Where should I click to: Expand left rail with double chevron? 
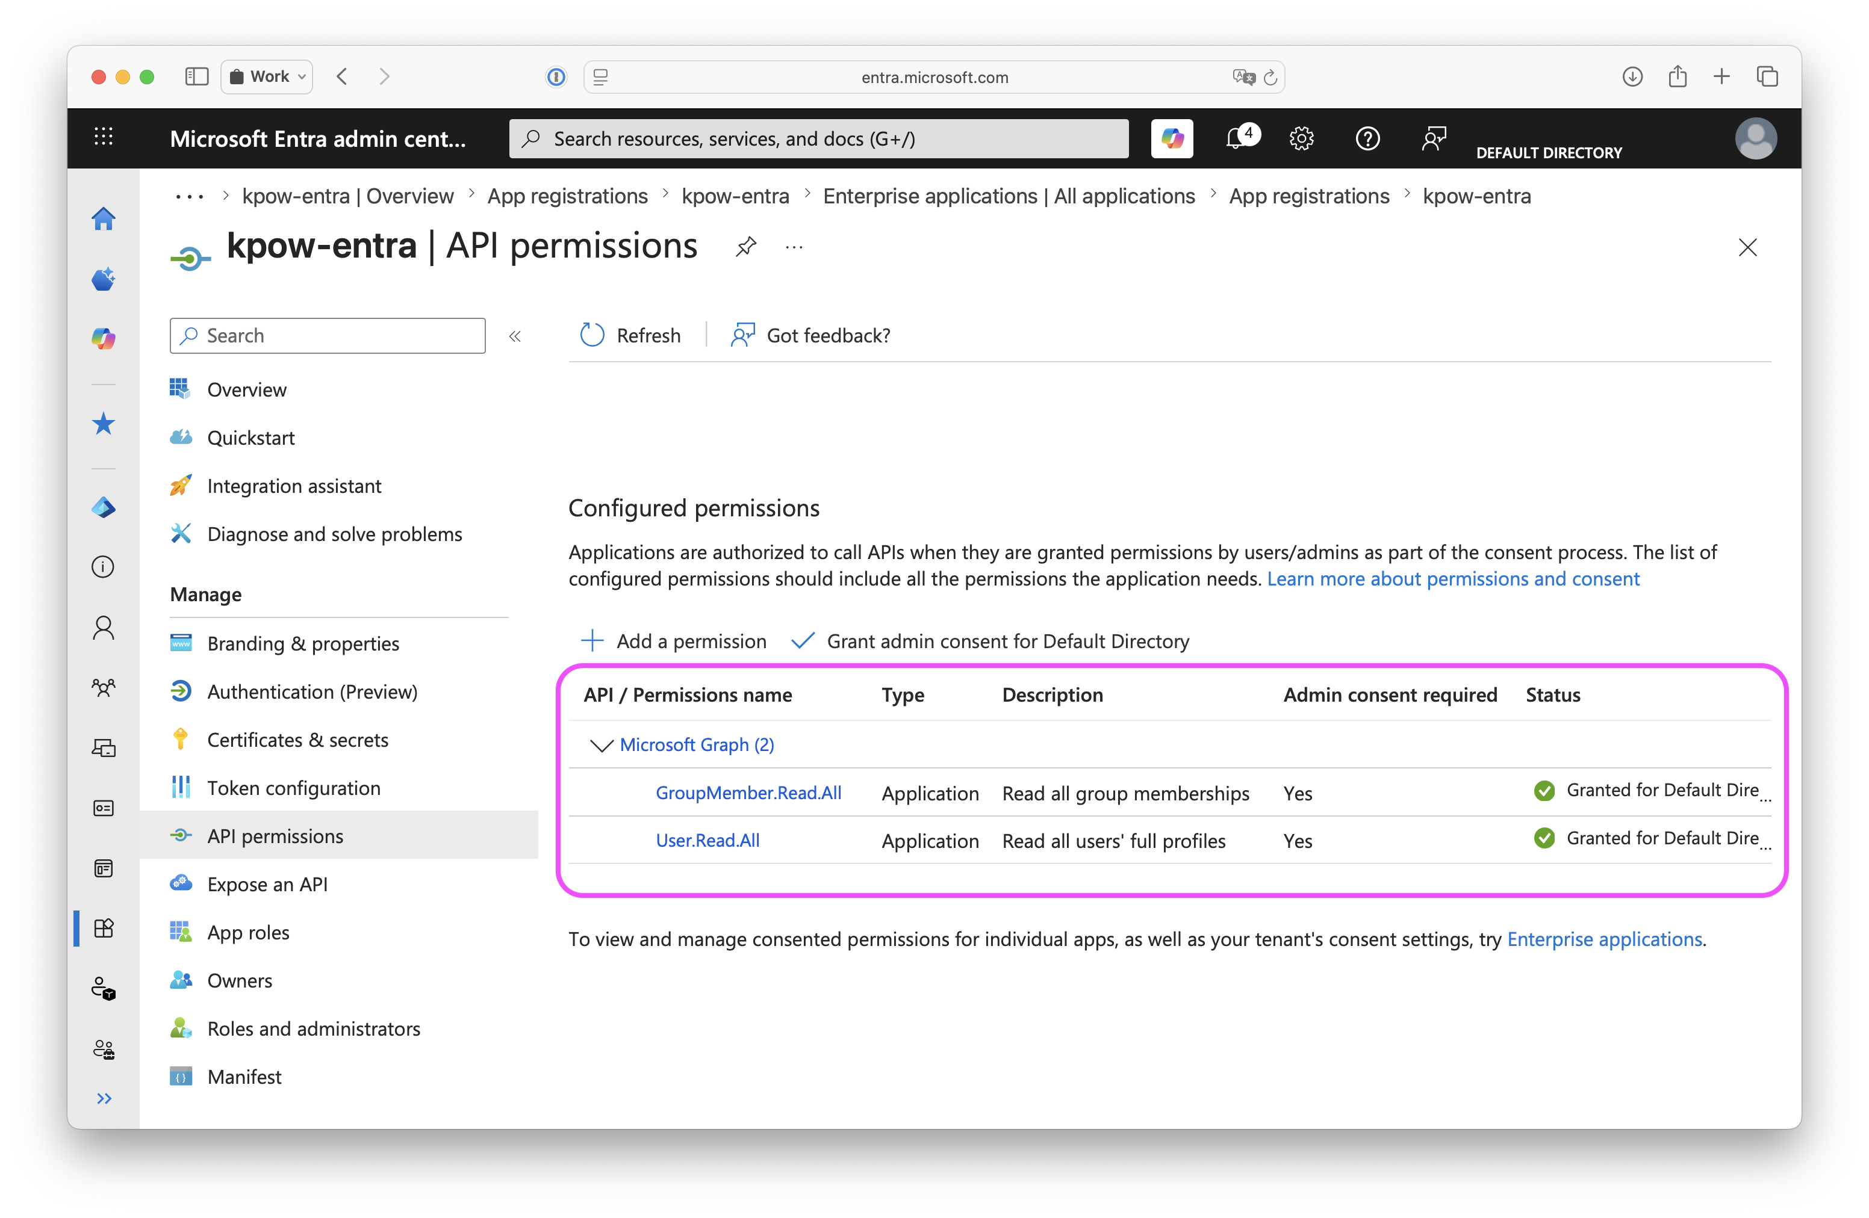pos(104,1098)
